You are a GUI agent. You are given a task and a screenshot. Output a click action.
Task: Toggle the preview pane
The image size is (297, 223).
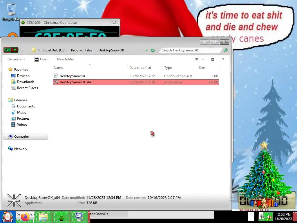213,59
